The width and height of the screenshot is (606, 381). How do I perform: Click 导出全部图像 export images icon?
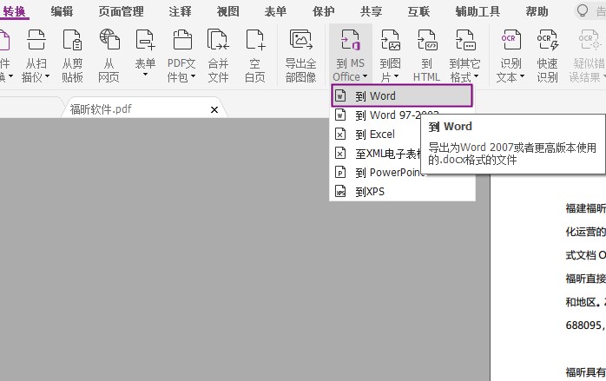301,39
